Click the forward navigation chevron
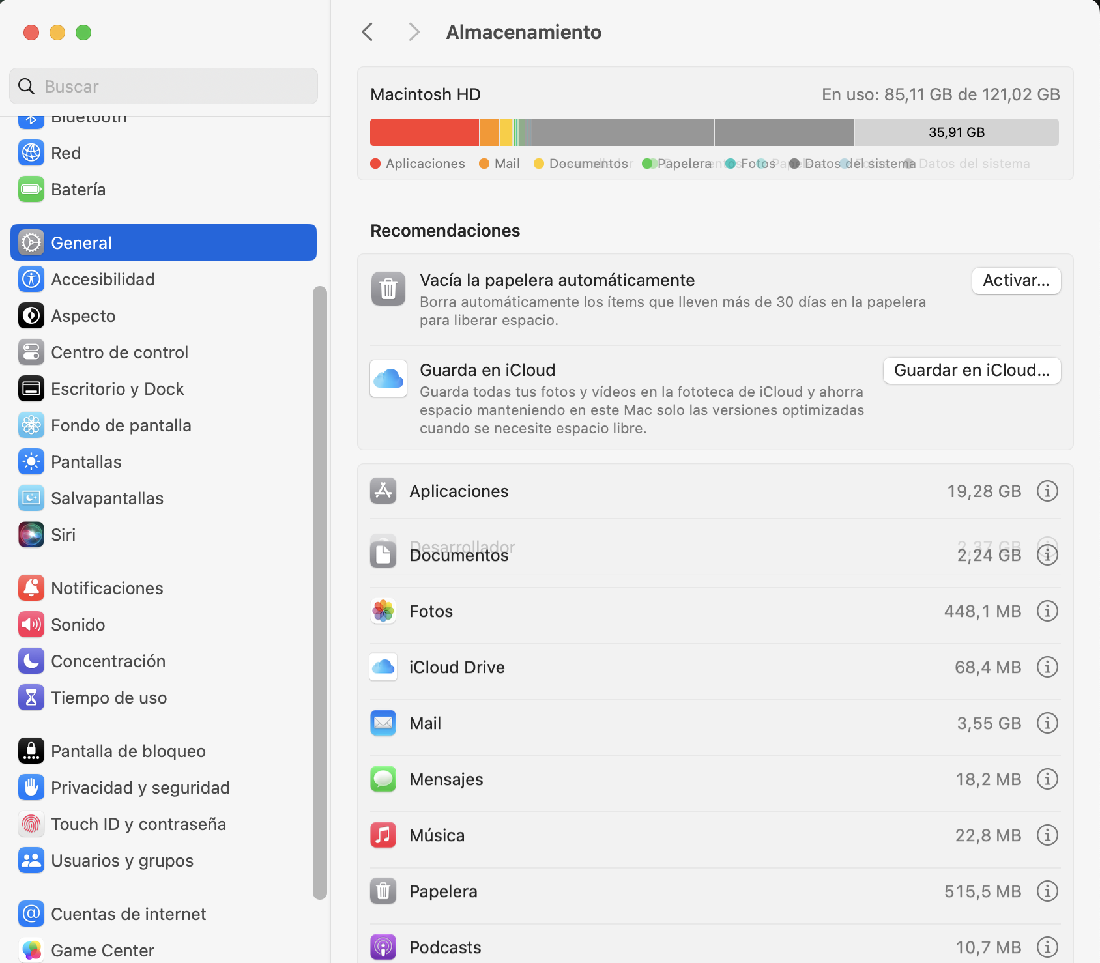 (414, 31)
